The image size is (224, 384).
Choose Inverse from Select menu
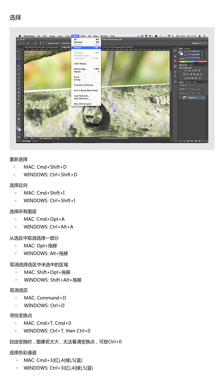[86, 47]
